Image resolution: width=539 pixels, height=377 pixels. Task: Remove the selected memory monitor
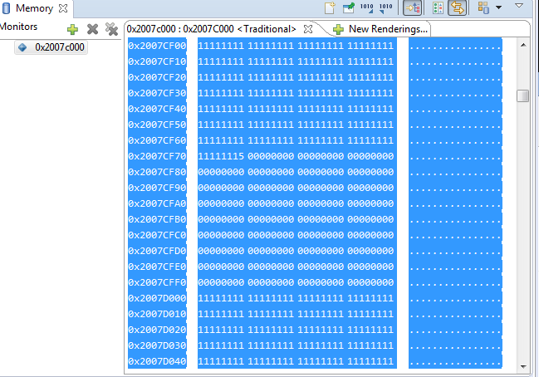pyautogui.click(x=92, y=29)
